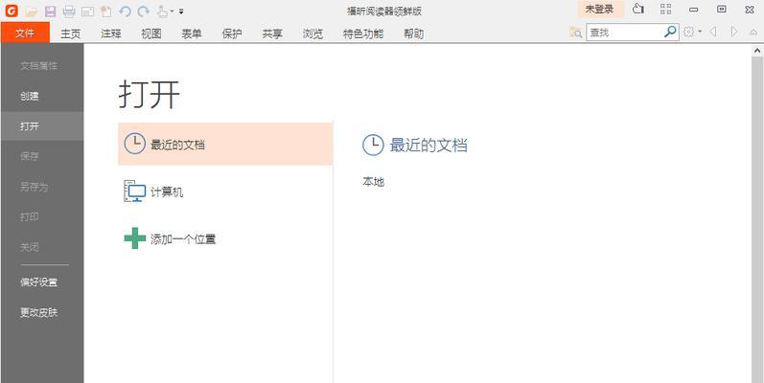The height and width of the screenshot is (383, 764).
Task: Switch to the 主页 ribbon tab
Action: (x=71, y=34)
